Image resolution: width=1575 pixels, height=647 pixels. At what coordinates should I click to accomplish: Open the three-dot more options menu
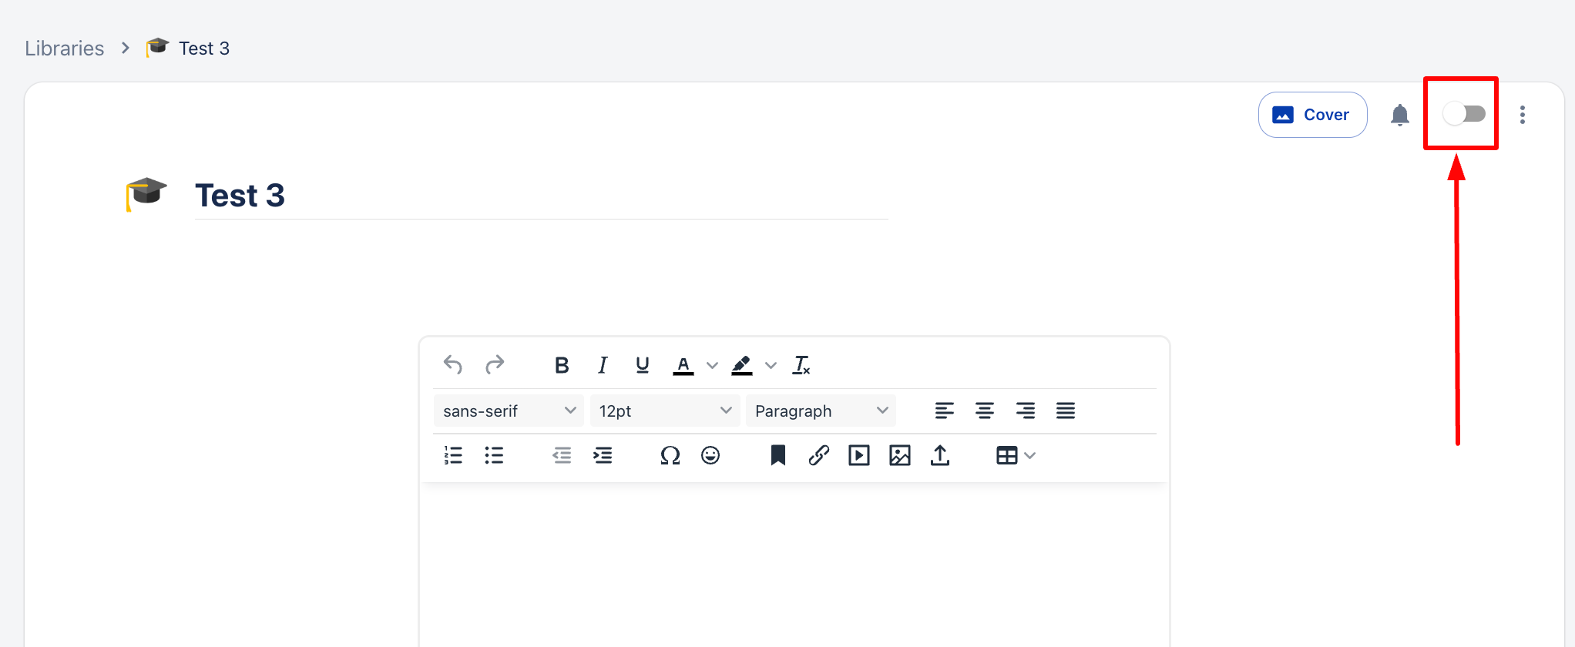pyautogui.click(x=1522, y=115)
